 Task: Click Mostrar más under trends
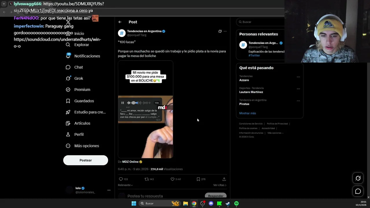pyautogui.click(x=248, y=113)
